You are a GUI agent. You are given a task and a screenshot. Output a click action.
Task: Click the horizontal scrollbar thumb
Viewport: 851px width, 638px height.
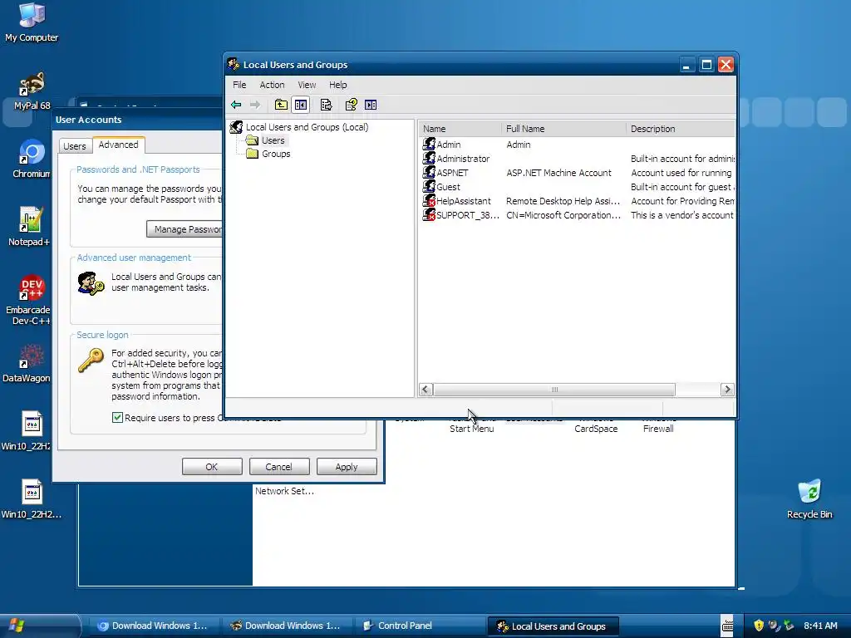pos(554,390)
